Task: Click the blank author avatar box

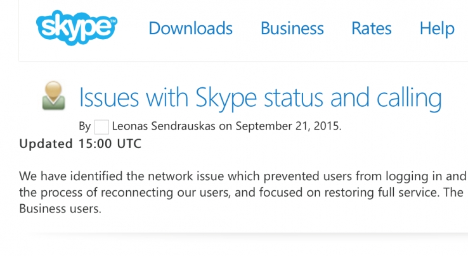Action: (x=101, y=126)
